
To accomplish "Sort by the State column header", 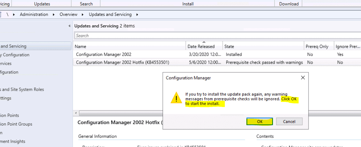I will click(263, 46).
